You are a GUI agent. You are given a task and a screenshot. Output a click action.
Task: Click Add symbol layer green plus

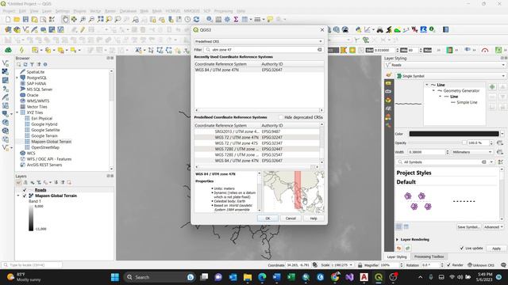tap(492, 87)
